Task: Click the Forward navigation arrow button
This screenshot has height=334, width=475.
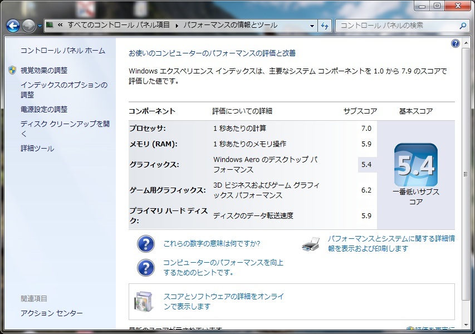Action: (x=29, y=26)
